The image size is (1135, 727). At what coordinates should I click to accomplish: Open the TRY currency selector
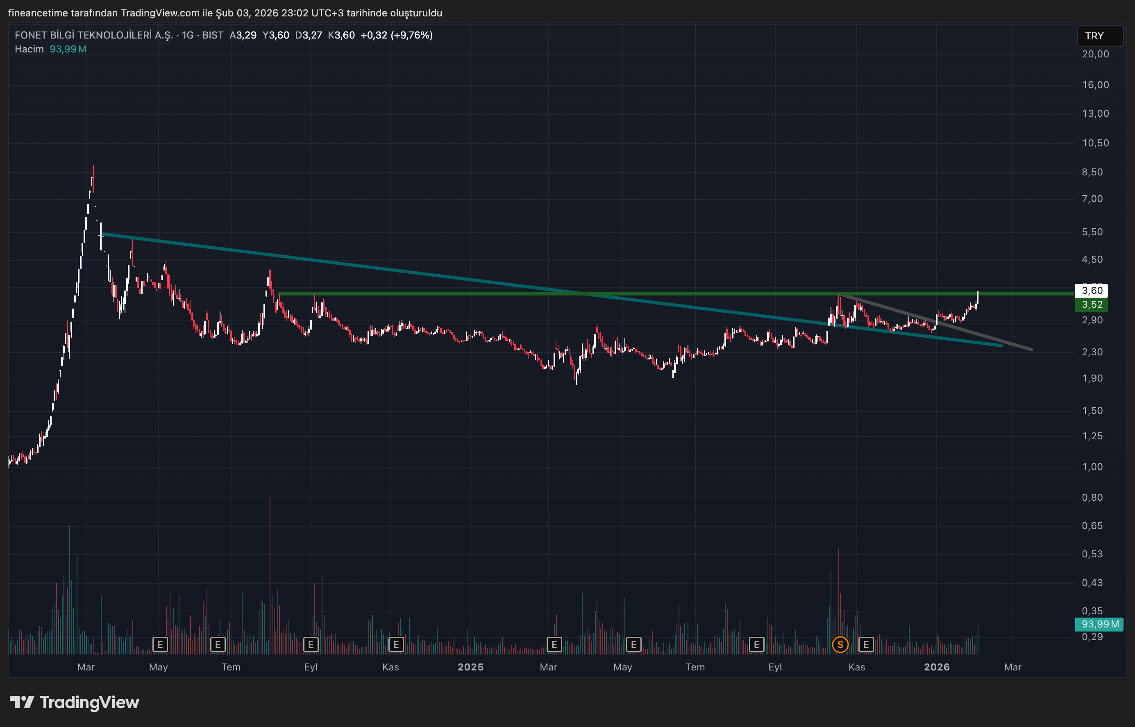coord(1099,36)
